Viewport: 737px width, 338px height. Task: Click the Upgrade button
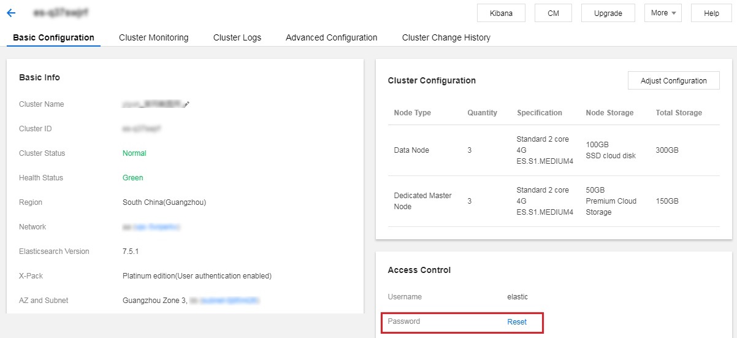point(608,13)
